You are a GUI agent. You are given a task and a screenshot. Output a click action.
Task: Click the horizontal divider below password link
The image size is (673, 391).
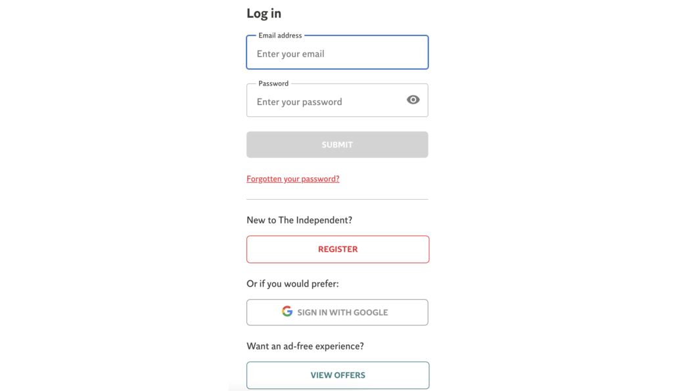[x=337, y=199]
